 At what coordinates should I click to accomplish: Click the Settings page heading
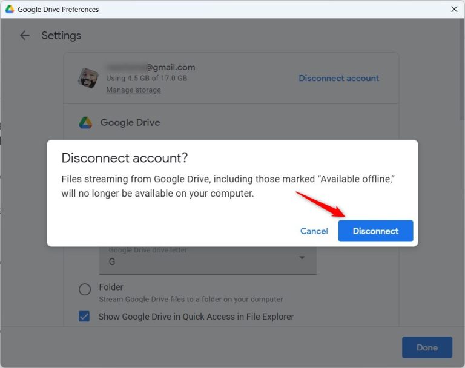click(x=61, y=36)
